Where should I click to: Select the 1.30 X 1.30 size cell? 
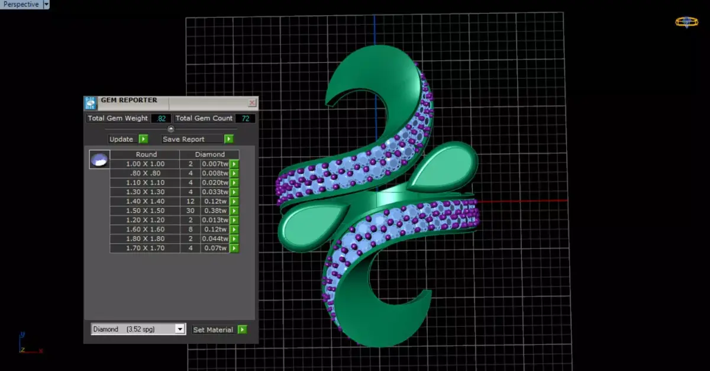(x=145, y=192)
